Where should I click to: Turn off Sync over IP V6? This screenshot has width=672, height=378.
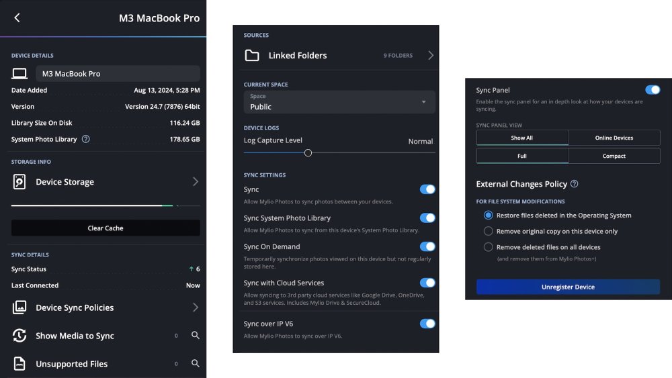click(x=427, y=324)
